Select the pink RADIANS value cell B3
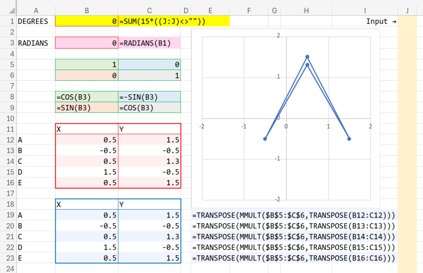The height and width of the screenshot is (273, 423). (x=87, y=43)
